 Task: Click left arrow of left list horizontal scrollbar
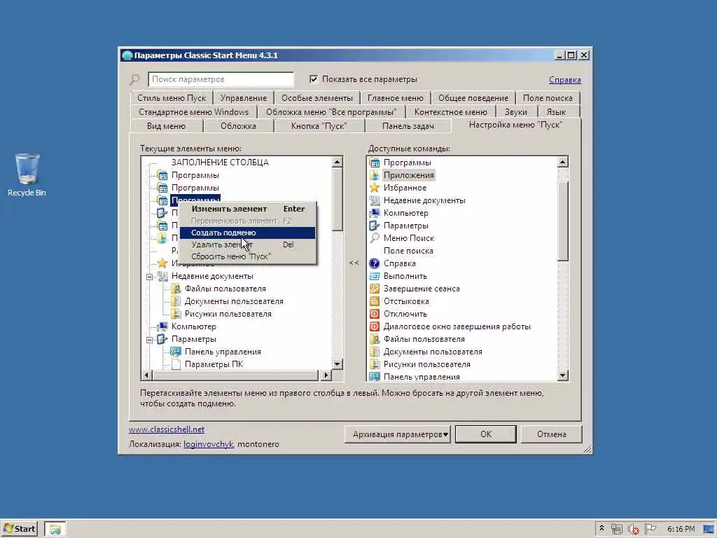tap(147, 375)
